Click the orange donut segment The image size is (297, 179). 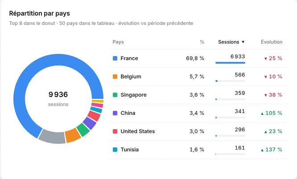73,135
